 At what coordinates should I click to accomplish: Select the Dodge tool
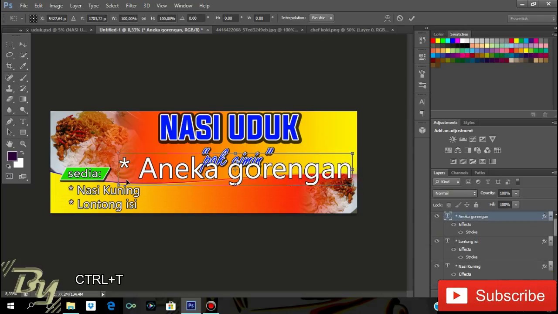tap(23, 110)
